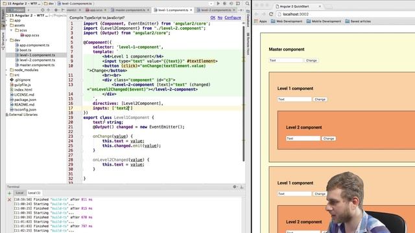Viewport: 415px width, 233px height.
Task: Open package.json in project tree
Action: click(23, 100)
